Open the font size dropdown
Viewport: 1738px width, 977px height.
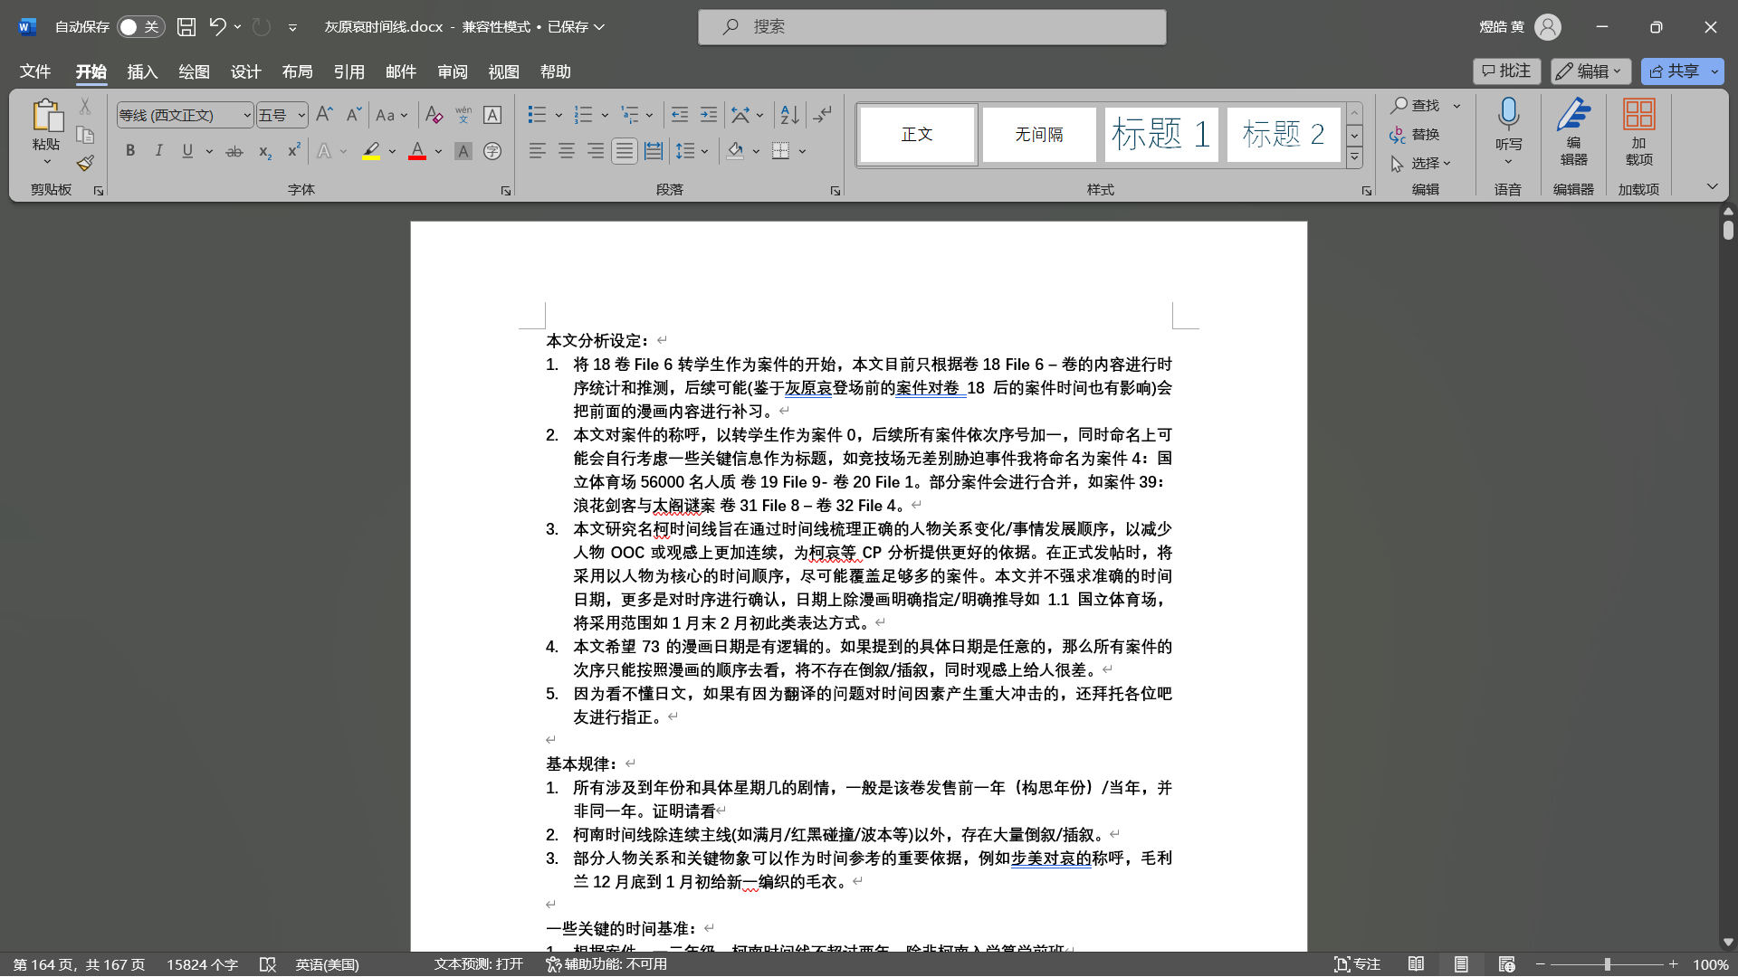click(x=301, y=115)
